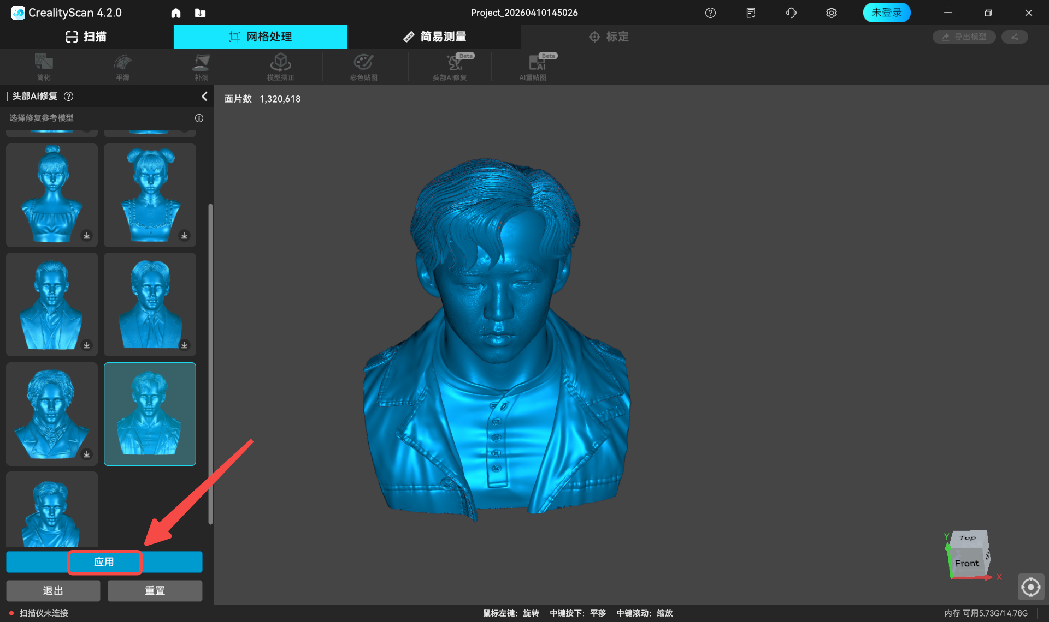This screenshot has height=622, width=1049.
Task: Click the help question mark icon
Action: pos(710,13)
